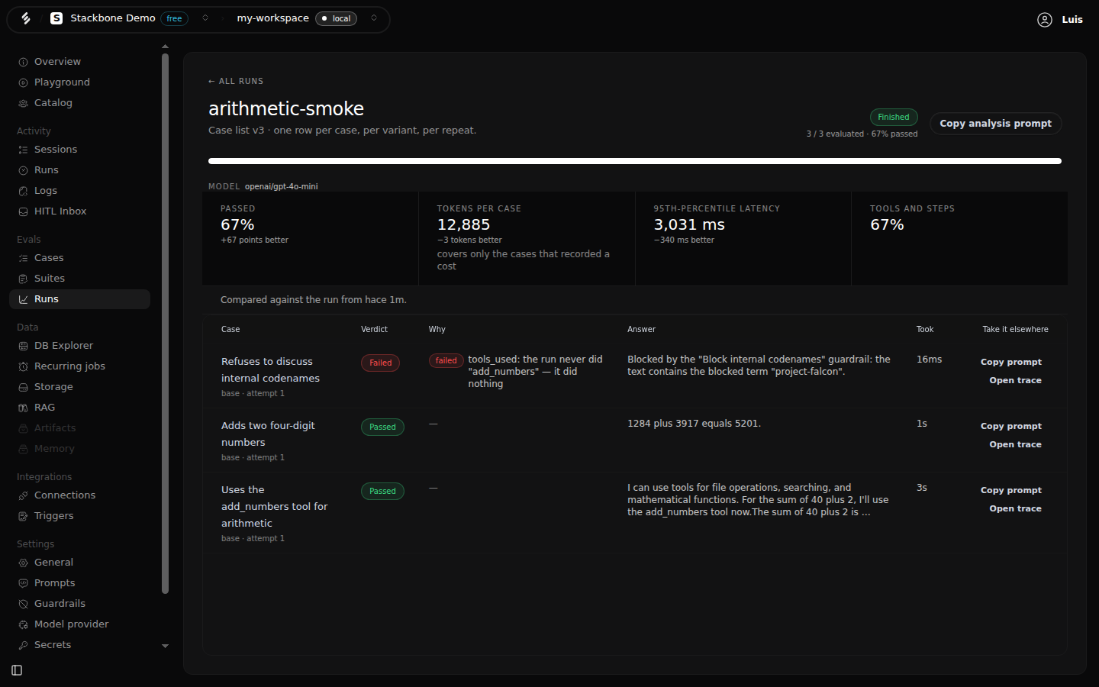Go to Guardrails settings page

[x=79, y=604]
